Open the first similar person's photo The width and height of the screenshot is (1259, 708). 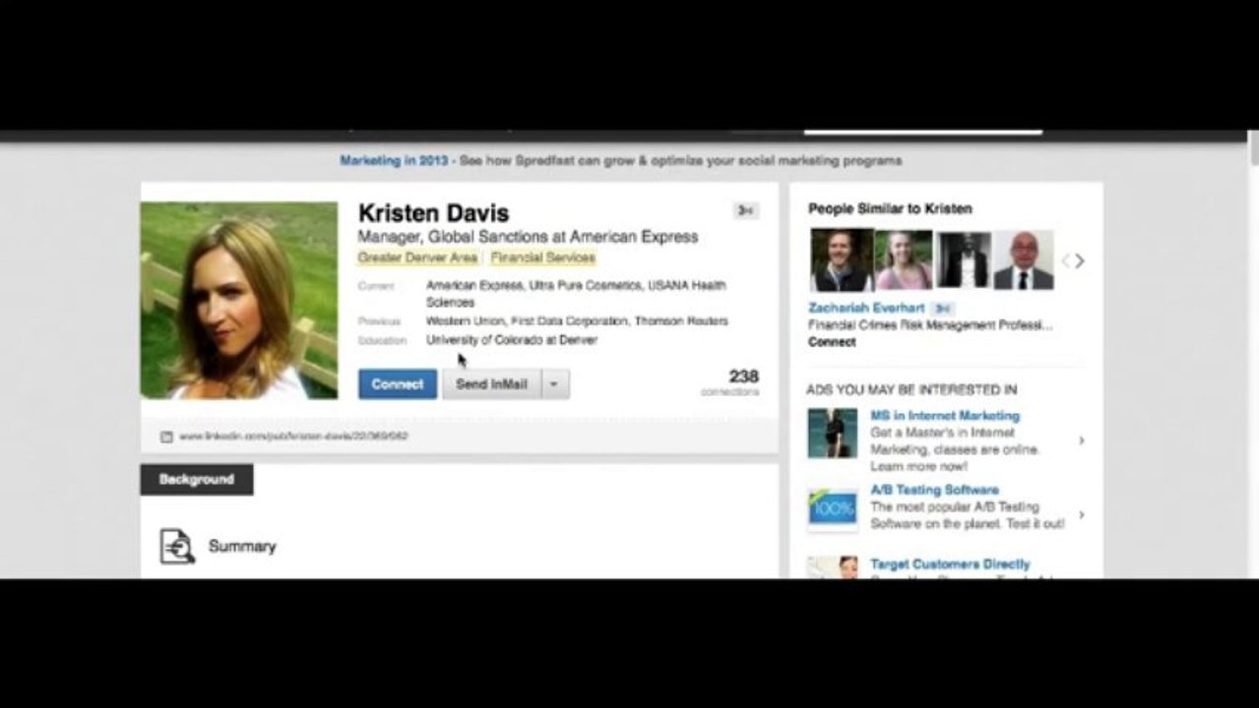click(x=841, y=261)
